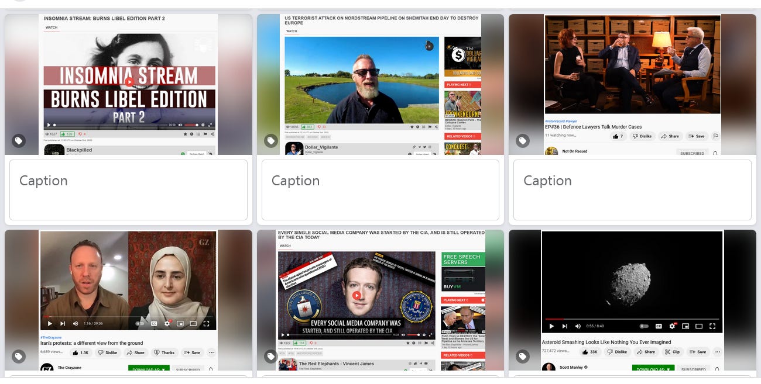Select the Grayzone two-person interview thumbnail
The image size is (761, 384).
(x=128, y=300)
